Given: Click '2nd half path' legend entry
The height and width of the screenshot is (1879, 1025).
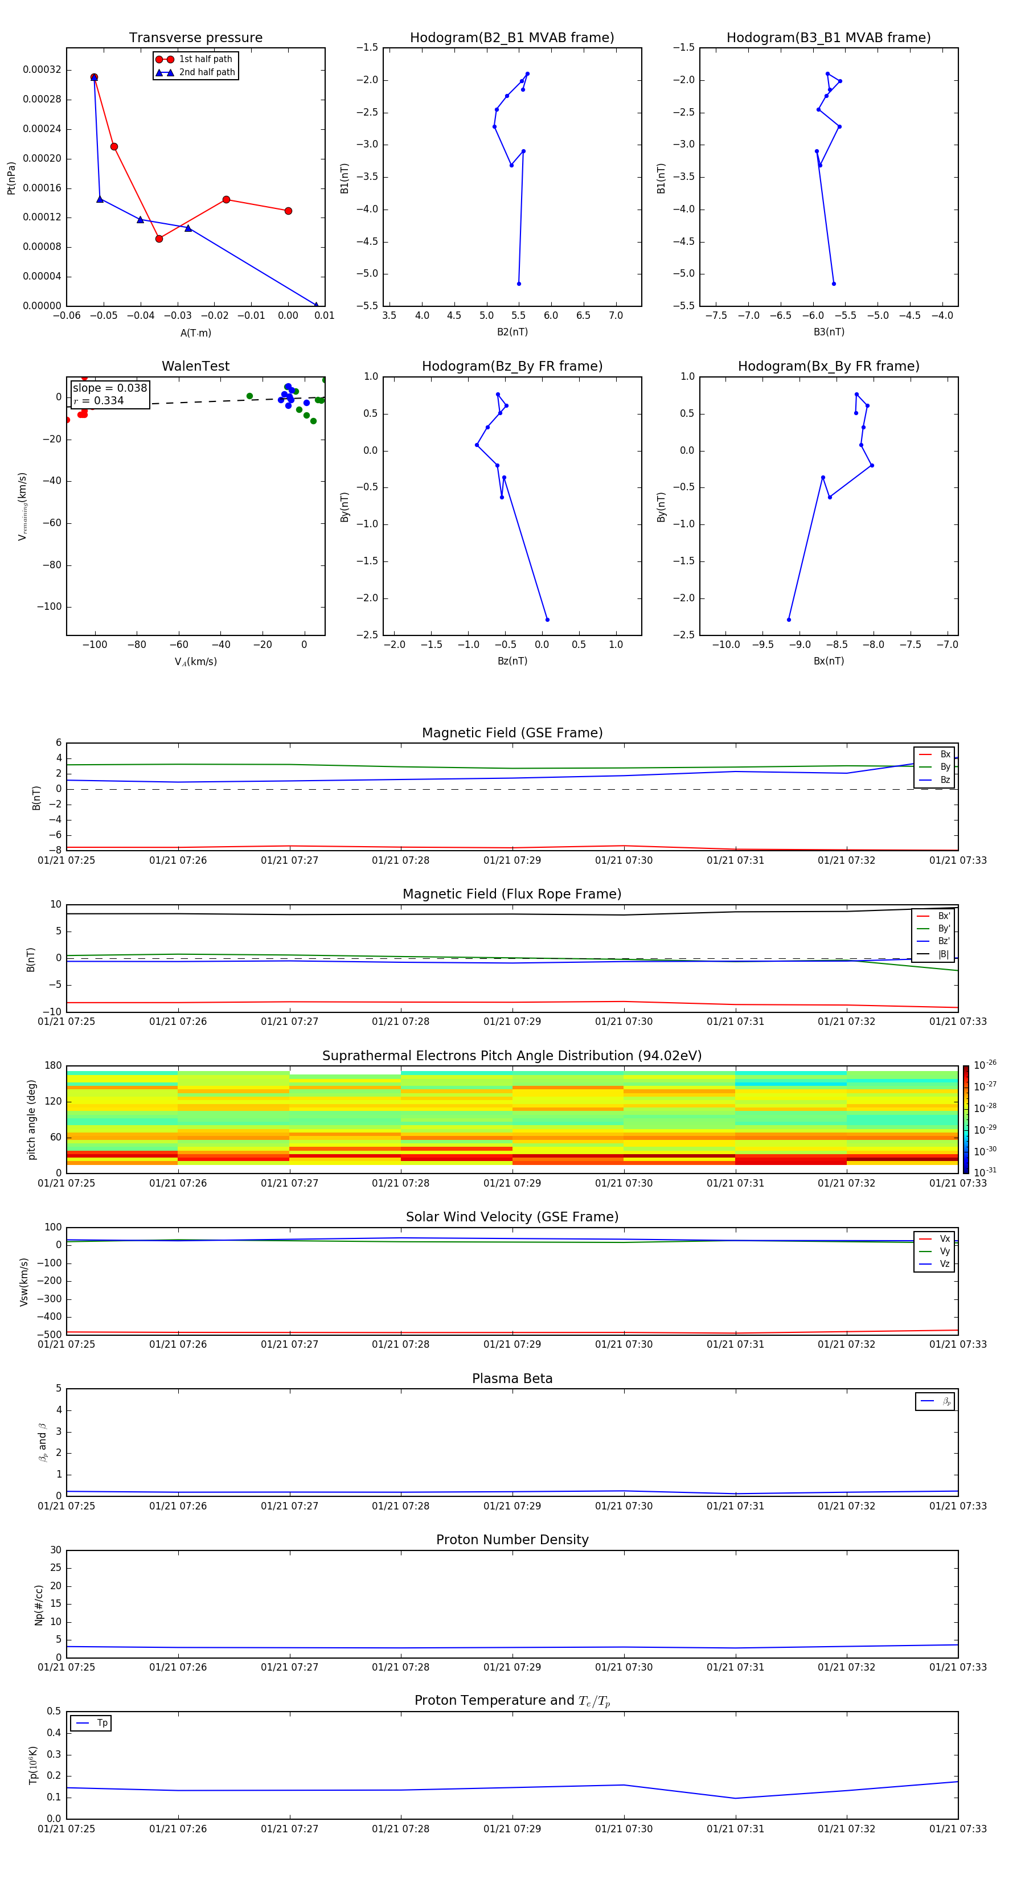Looking at the screenshot, I should point(195,72).
